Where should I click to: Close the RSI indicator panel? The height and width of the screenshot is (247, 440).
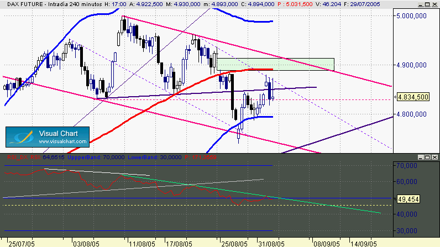pyautogui.click(x=434, y=157)
